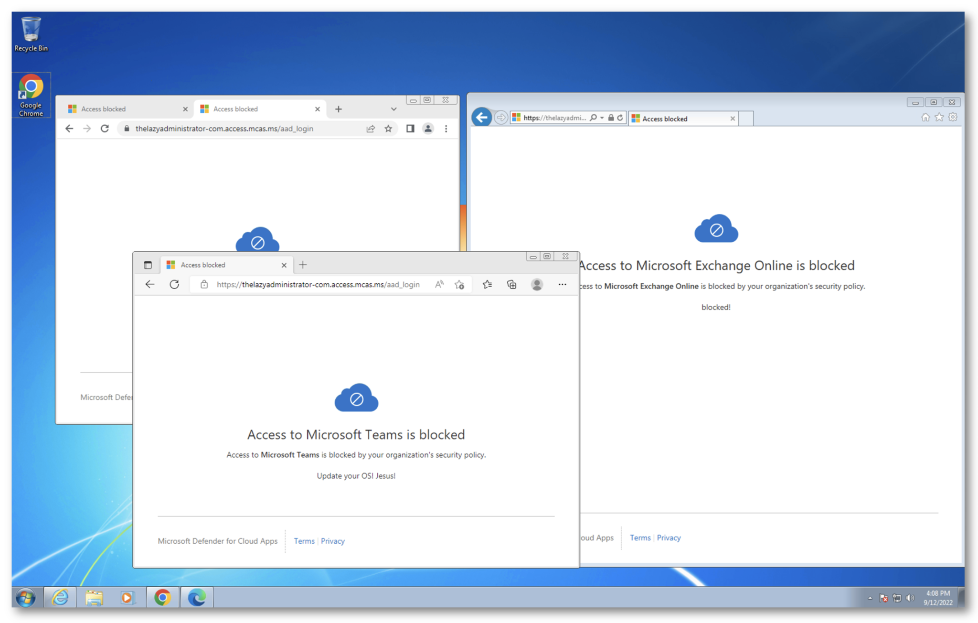Show hidden tray icons arrow
The image size is (978, 623).
[x=870, y=598]
